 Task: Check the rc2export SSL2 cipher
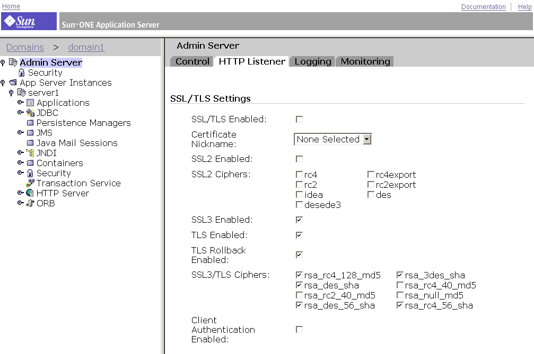(x=371, y=185)
